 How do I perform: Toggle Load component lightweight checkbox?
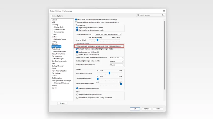tap(77, 52)
